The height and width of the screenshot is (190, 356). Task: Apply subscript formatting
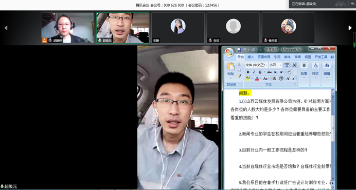pyautogui.click(x=275, y=72)
